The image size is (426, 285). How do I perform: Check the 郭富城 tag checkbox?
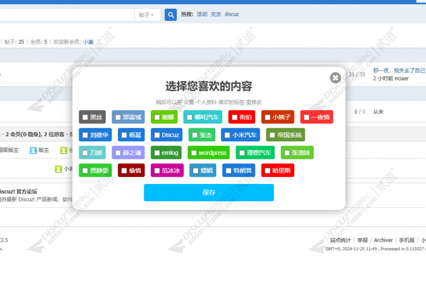click(118, 117)
